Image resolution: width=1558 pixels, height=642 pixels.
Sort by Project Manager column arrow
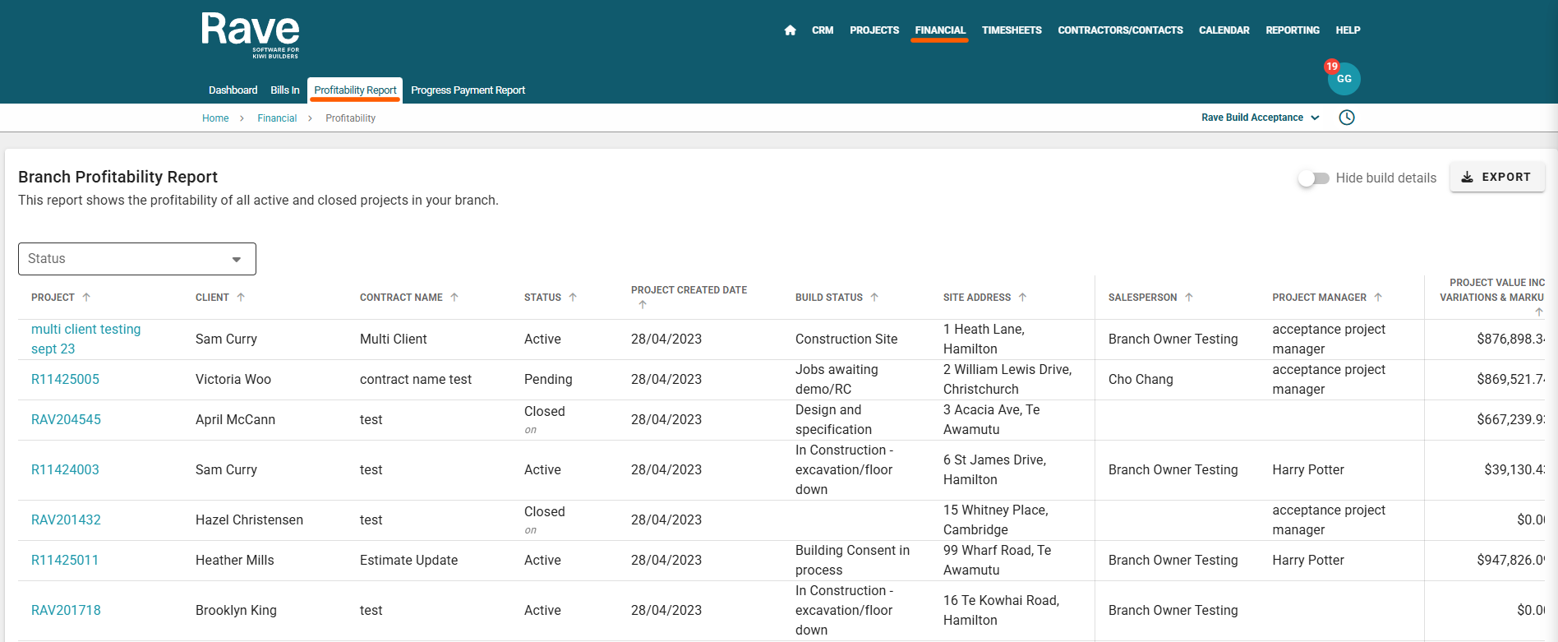point(1378,298)
